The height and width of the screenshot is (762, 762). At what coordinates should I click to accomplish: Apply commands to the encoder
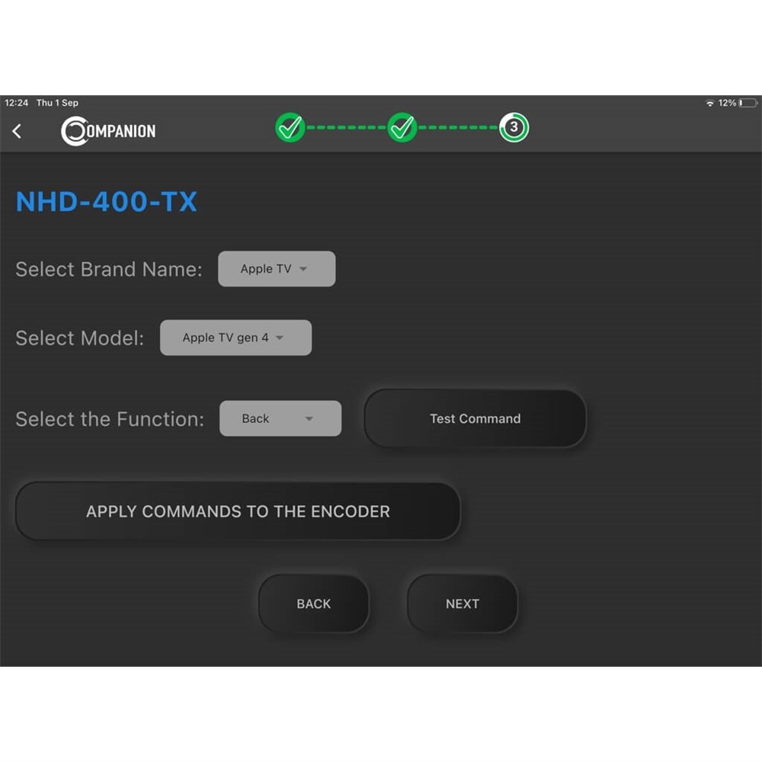(x=238, y=511)
